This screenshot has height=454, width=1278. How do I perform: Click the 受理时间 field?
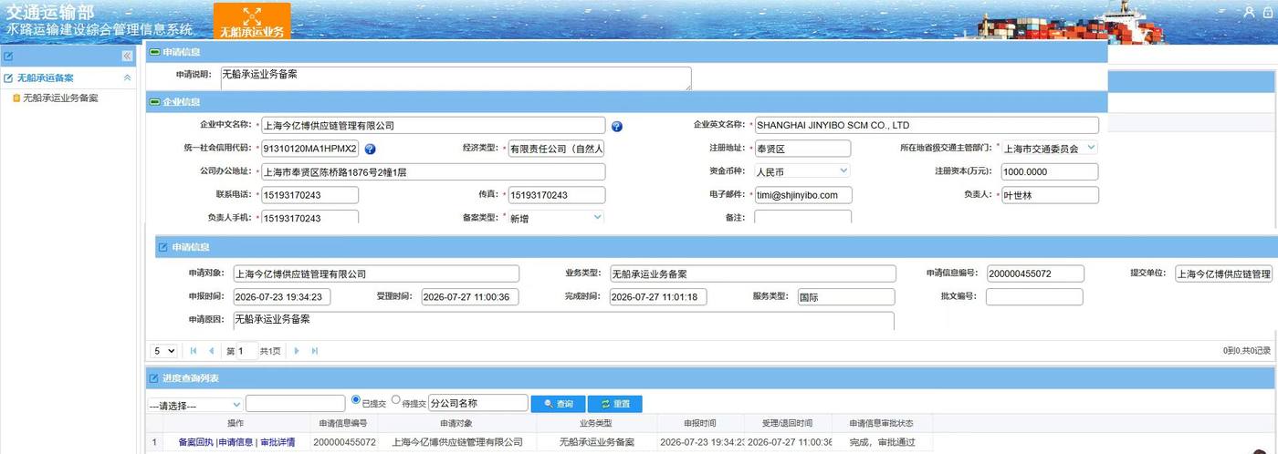(x=470, y=296)
